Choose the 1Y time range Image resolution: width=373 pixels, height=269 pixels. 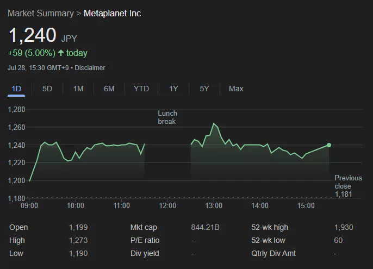[x=173, y=89]
